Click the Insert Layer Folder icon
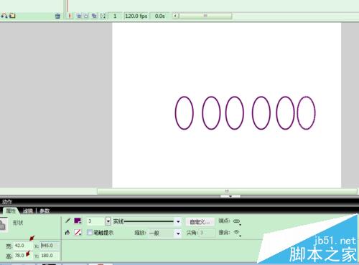This screenshot has width=359, height=265. tap(12, 16)
